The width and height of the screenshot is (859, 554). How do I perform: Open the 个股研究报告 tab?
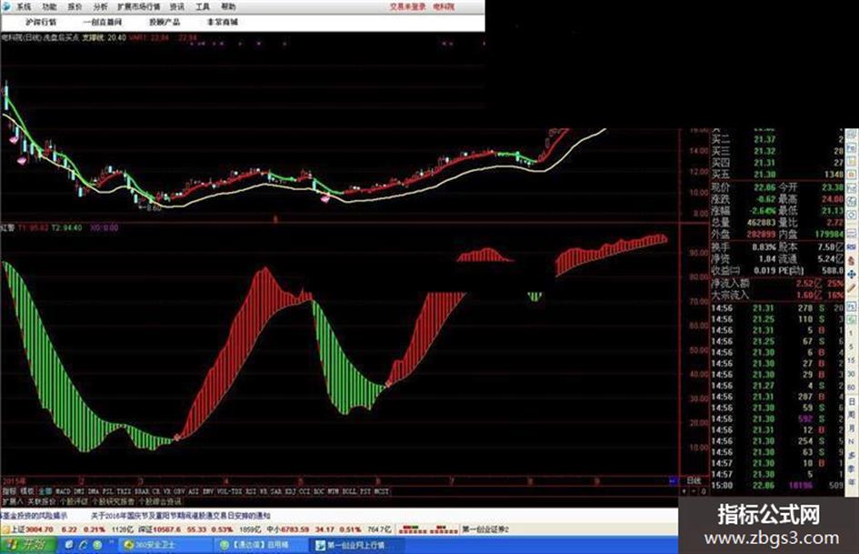[114, 501]
